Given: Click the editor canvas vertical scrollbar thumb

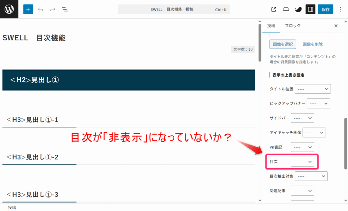Looking at the screenshot, I should pyautogui.click(x=260, y=42).
